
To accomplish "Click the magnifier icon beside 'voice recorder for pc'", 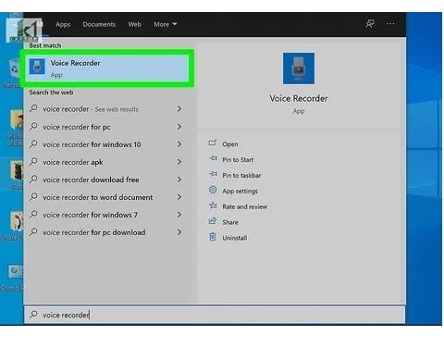I will click(33, 127).
